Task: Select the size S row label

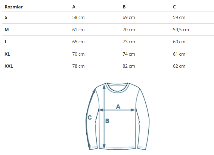Action: [6, 17]
